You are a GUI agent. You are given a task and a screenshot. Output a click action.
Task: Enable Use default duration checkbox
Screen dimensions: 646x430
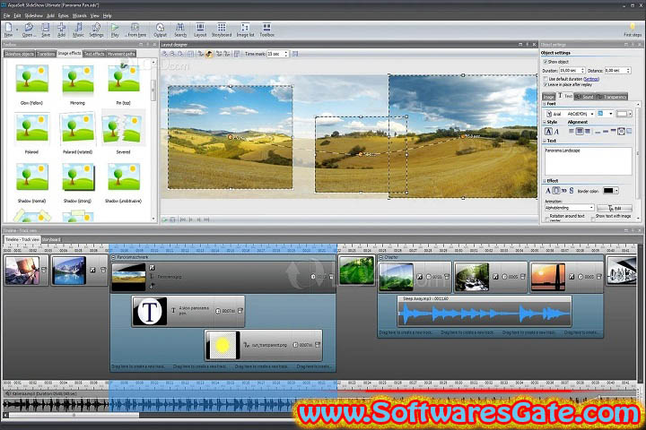(546, 79)
